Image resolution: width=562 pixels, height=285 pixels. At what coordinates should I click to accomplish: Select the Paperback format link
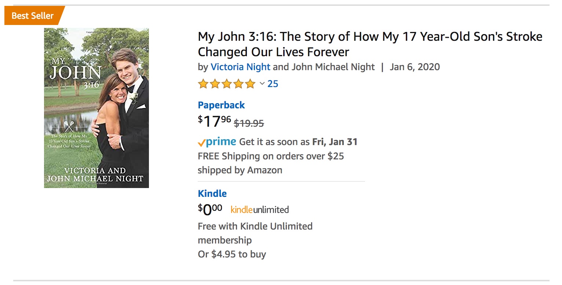[x=221, y=105]
